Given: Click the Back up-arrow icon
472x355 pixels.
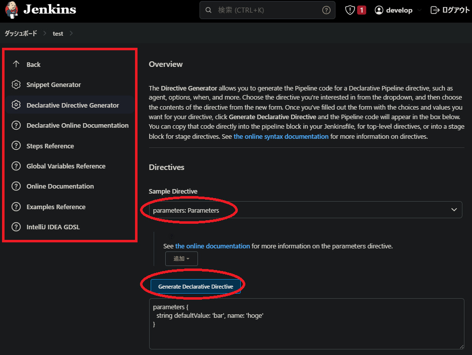Looking at the screenshot, I should coord(16,64).
